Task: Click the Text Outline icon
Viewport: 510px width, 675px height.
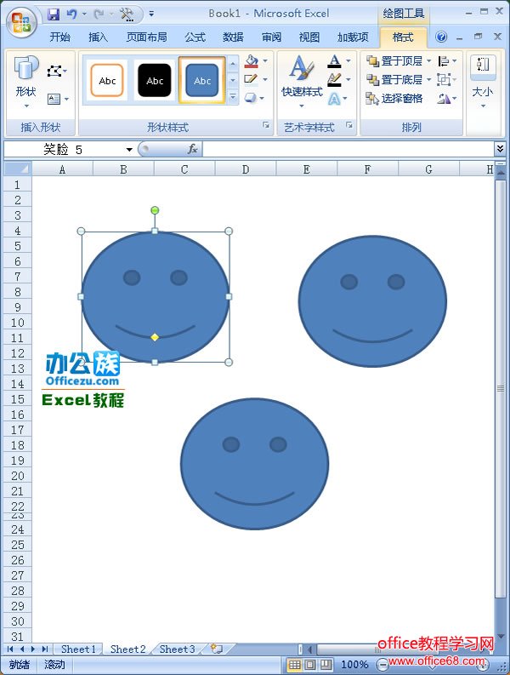Action: [334, 80]
